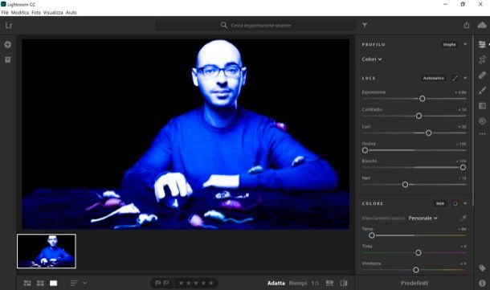
Task: Open the Tone Curve icon in Luce
Action: pyautogui.click(x=455, y=78)
